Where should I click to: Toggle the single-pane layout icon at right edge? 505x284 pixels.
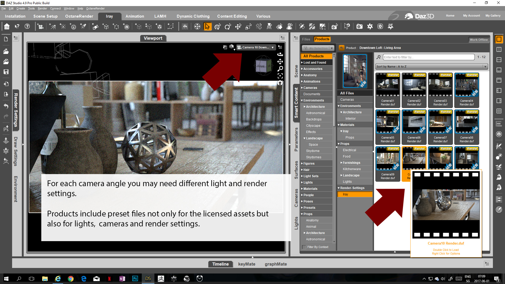[x=499, y=39]
